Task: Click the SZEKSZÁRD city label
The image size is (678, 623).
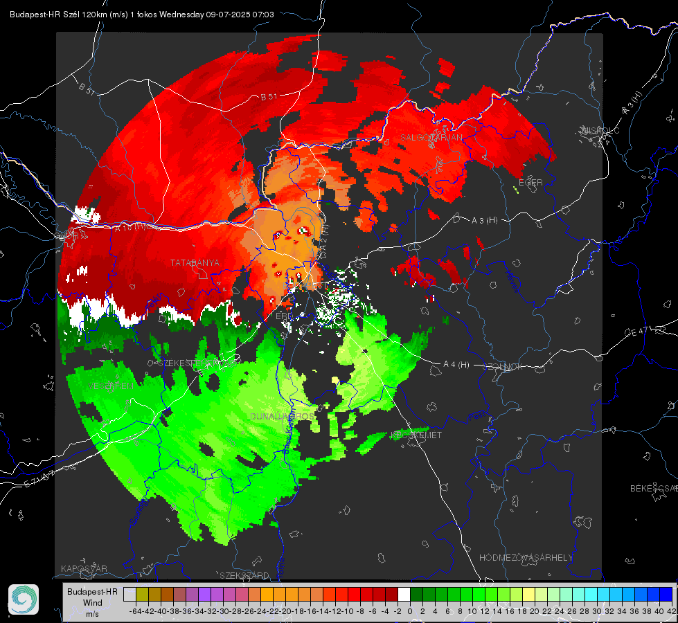Action: (x=244, y=575)
